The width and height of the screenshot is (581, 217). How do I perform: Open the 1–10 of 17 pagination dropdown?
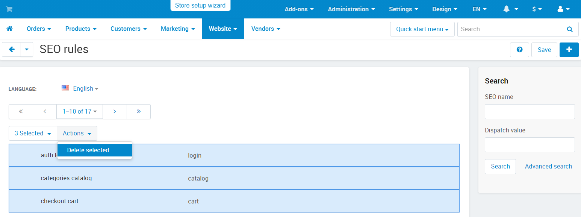tap(80, 112)
